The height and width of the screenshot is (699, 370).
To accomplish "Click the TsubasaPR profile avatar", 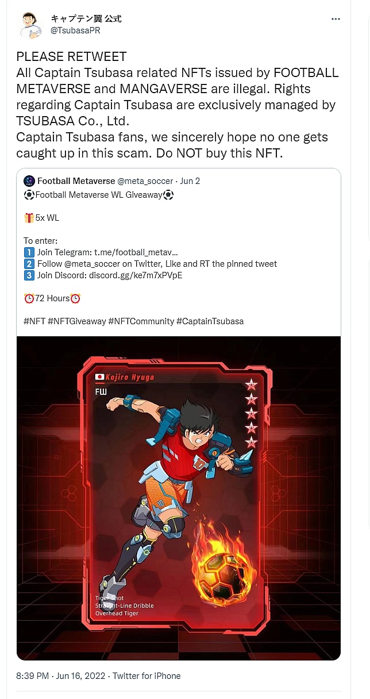I will click(x=30, y=25).
